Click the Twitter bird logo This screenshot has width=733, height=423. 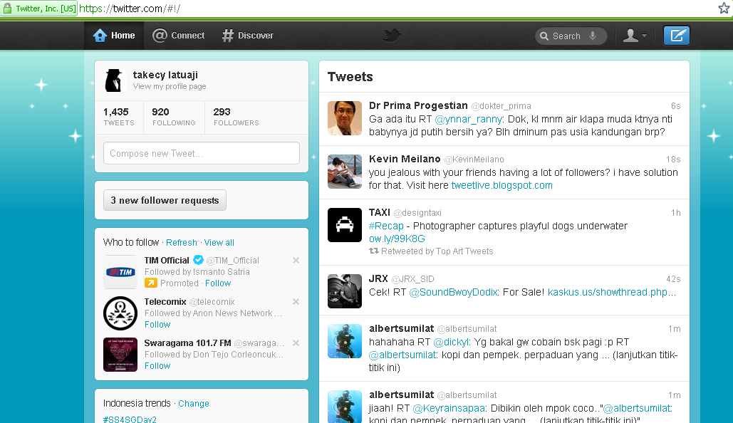coord(390,35)
